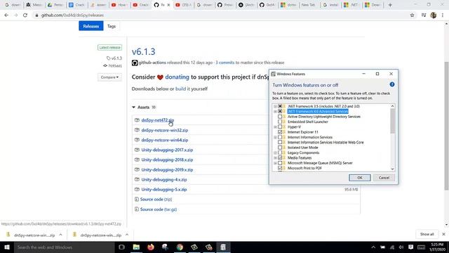
Task: Show hidden system tray icons
Action: [373, 247]
